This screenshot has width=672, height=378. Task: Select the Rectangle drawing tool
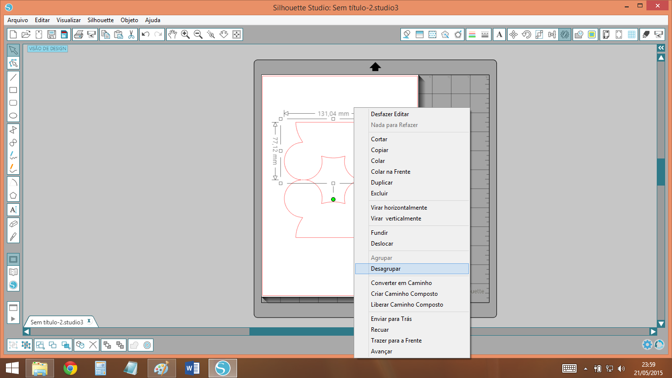coord(13,90)
